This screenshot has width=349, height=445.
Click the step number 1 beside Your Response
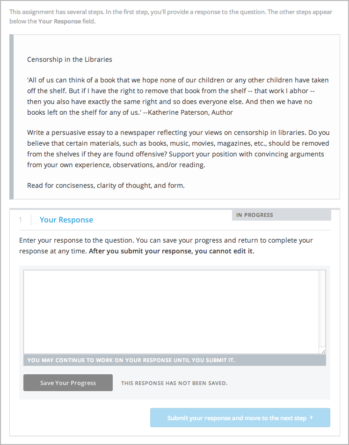click(x=21, y=220)
